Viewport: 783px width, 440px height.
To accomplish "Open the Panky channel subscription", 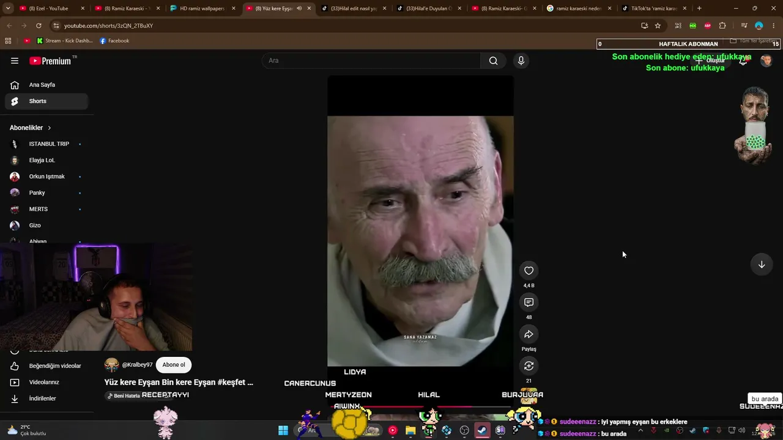I will [x=46, y=193].
